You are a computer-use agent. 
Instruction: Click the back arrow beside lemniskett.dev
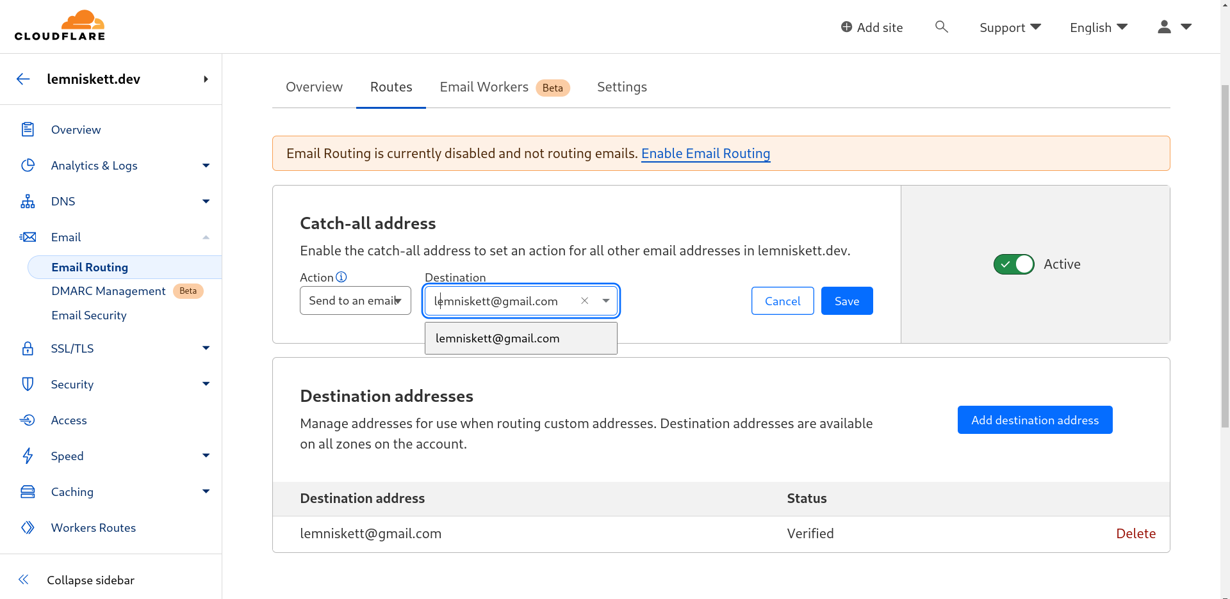pos(23,79)
